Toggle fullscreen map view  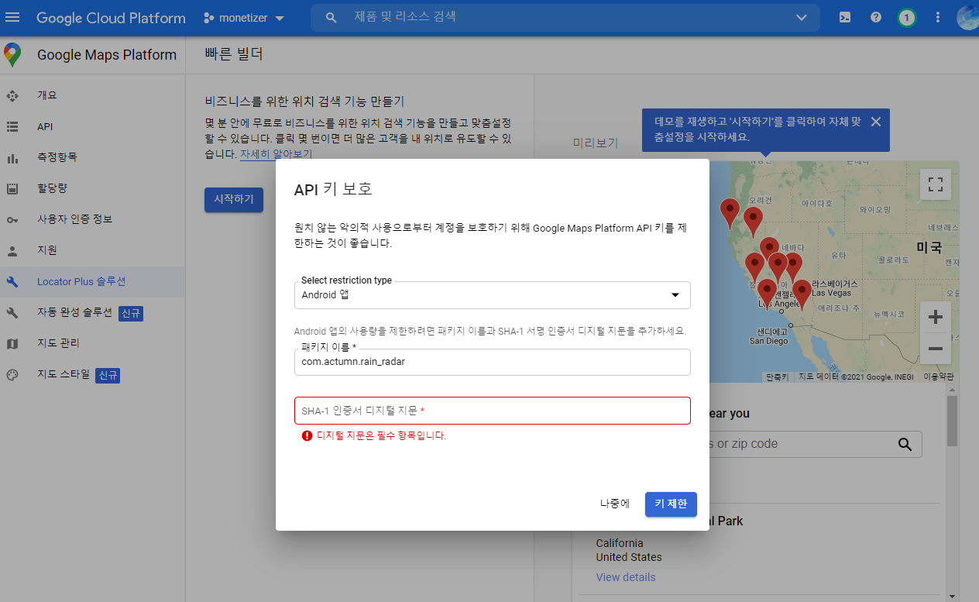click(x=936, y=184)
